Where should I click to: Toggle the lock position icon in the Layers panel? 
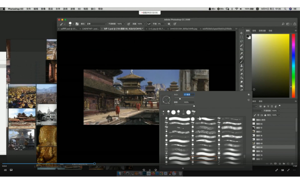(x=258, y=115)
